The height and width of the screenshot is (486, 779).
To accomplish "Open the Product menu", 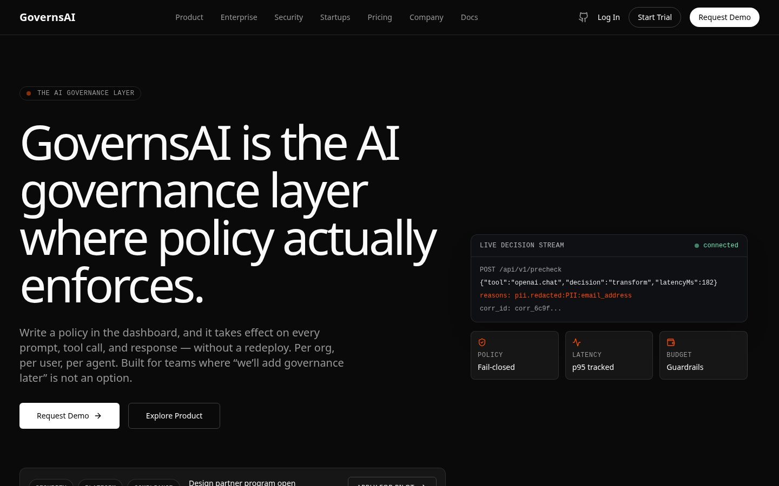I will click(189, 17).
